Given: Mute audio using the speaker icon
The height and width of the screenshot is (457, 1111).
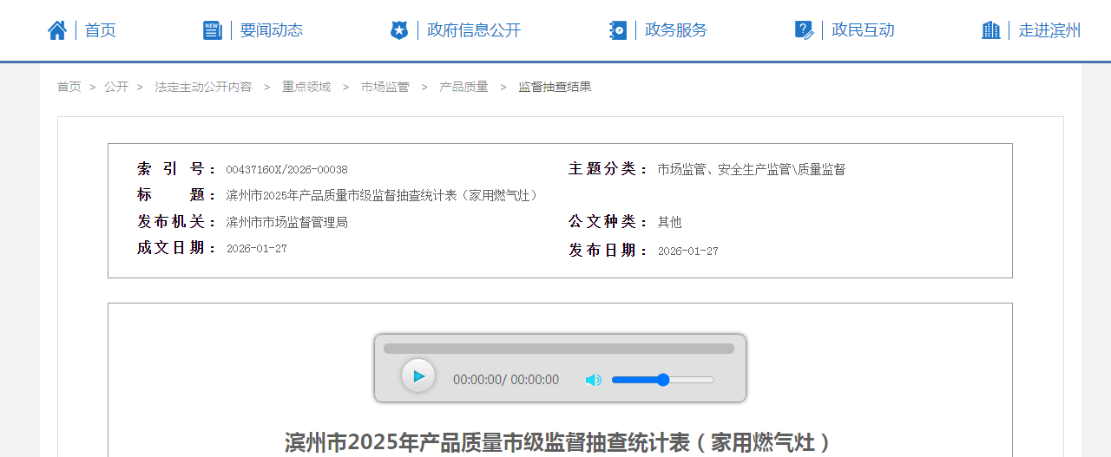Looking at the screenshot, I should click(594, 380).
